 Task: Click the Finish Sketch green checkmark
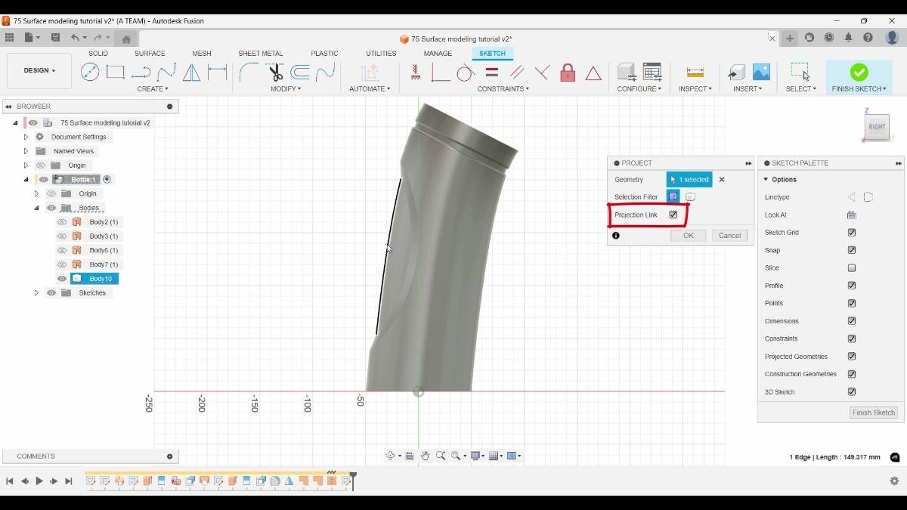(859, 72)
